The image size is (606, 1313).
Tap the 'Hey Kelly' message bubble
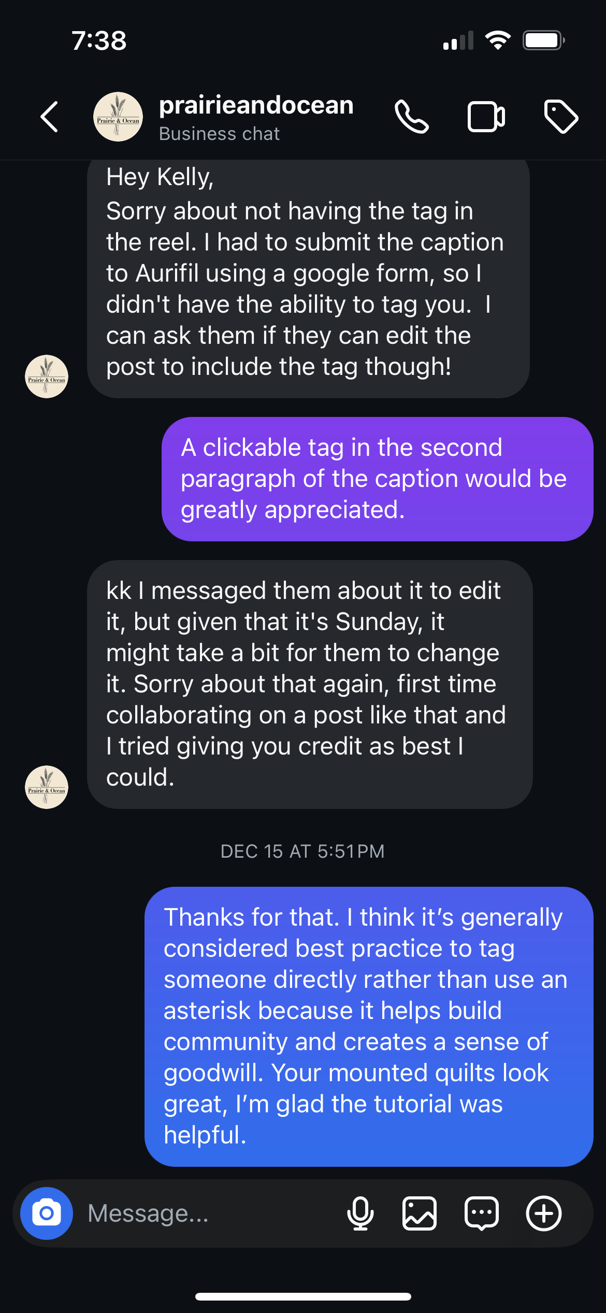308,275
